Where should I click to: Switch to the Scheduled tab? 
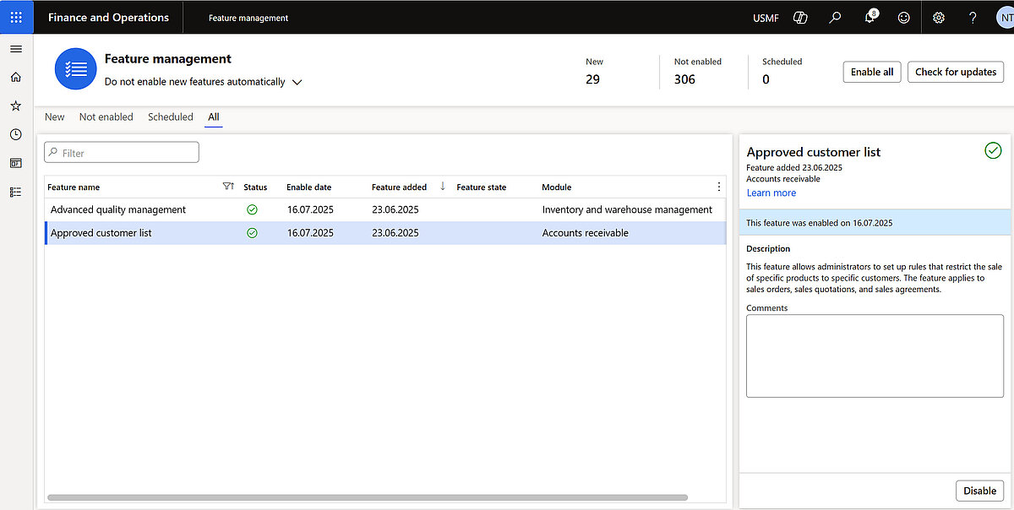170,117
